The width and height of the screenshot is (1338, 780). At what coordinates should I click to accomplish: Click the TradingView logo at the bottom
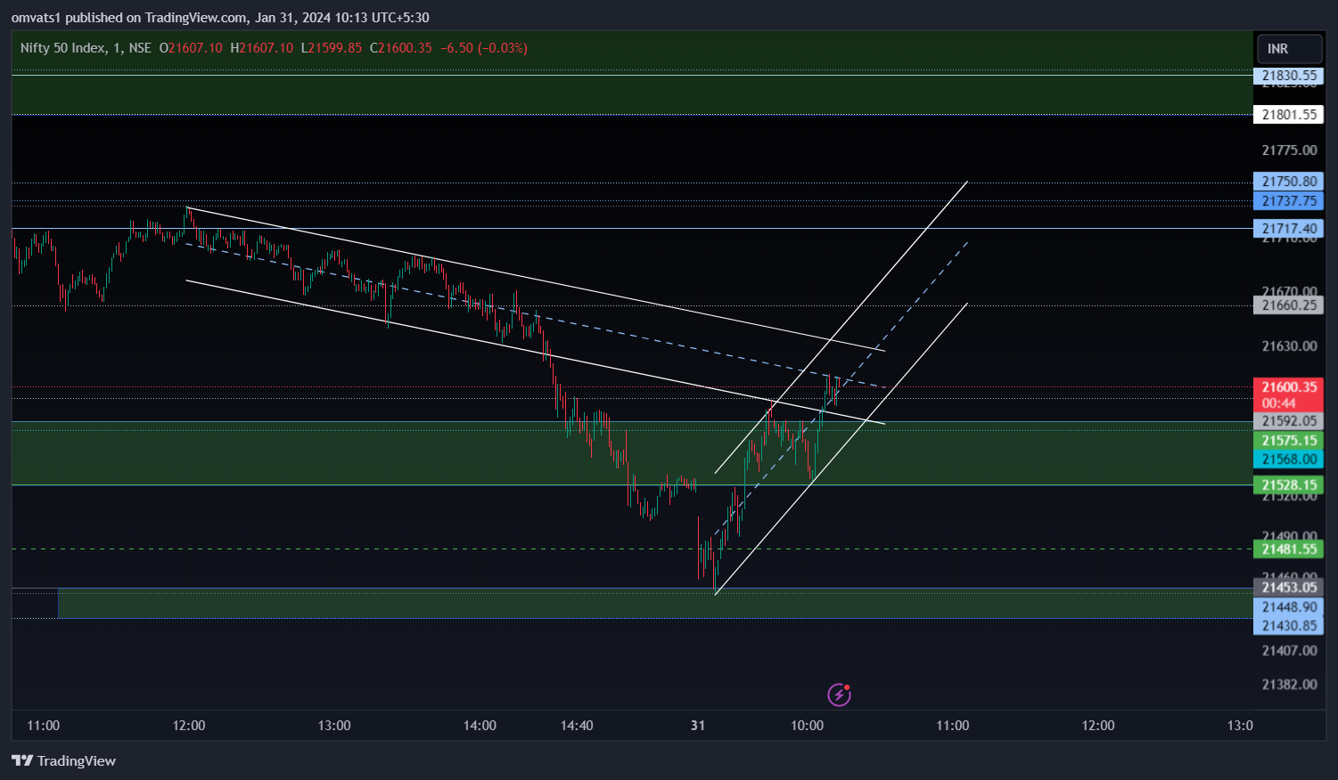pyautogui.click(x=63, y=760)
